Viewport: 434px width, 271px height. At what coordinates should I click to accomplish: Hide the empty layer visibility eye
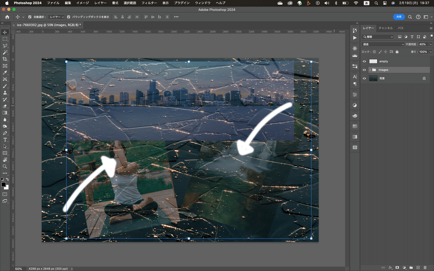364,61
